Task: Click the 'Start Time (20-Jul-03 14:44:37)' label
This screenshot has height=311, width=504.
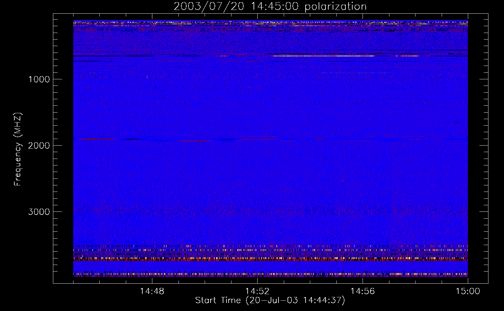Action: pos(270,300)
